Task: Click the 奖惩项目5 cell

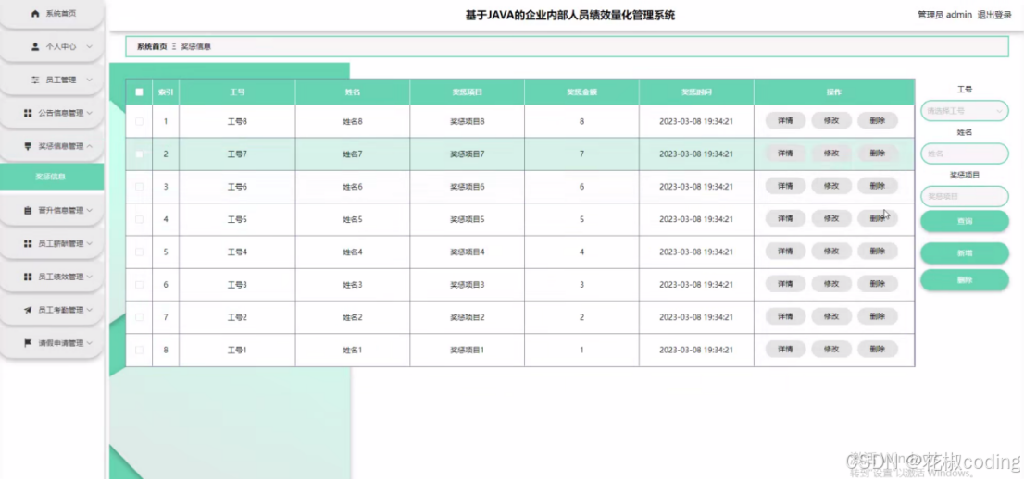Action: pos(467,219)
